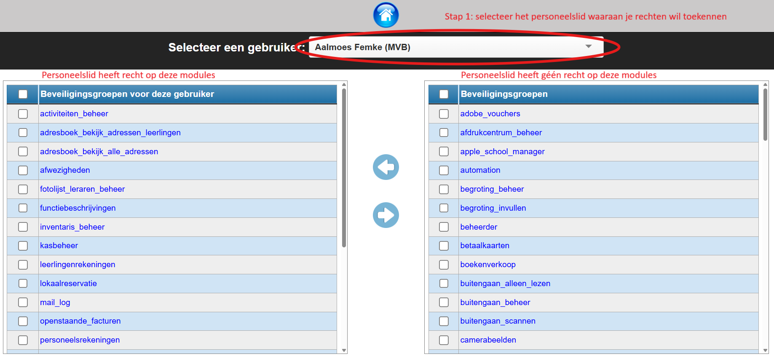Click the blue home icon
The width and height of the screenshot is (774, 359).
point(386,15)
